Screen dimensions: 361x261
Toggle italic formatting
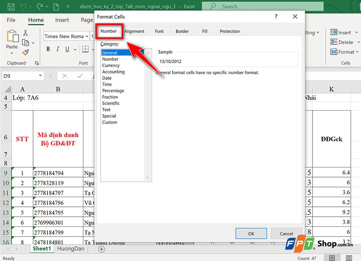coord(57,48)
